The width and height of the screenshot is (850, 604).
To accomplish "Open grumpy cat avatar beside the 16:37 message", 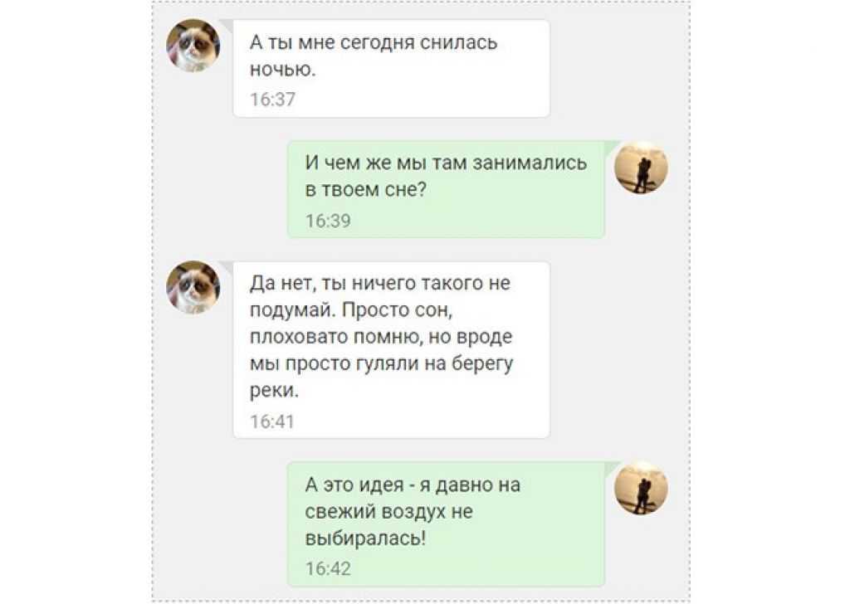I will click(x=193, y=46).
